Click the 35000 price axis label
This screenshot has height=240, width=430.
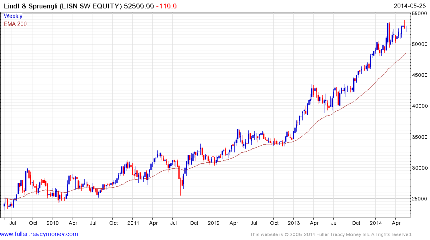[420, 137]
